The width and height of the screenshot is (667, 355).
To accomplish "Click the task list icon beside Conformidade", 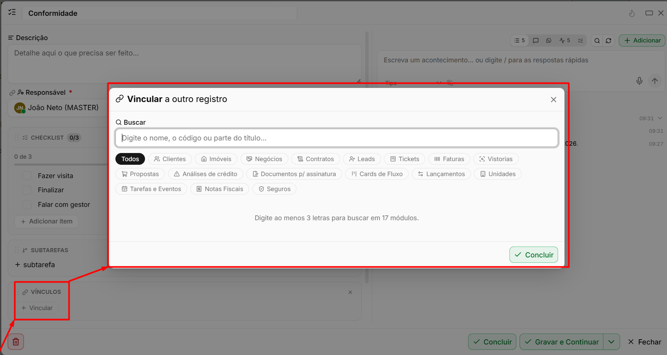I will click(12, 13).
